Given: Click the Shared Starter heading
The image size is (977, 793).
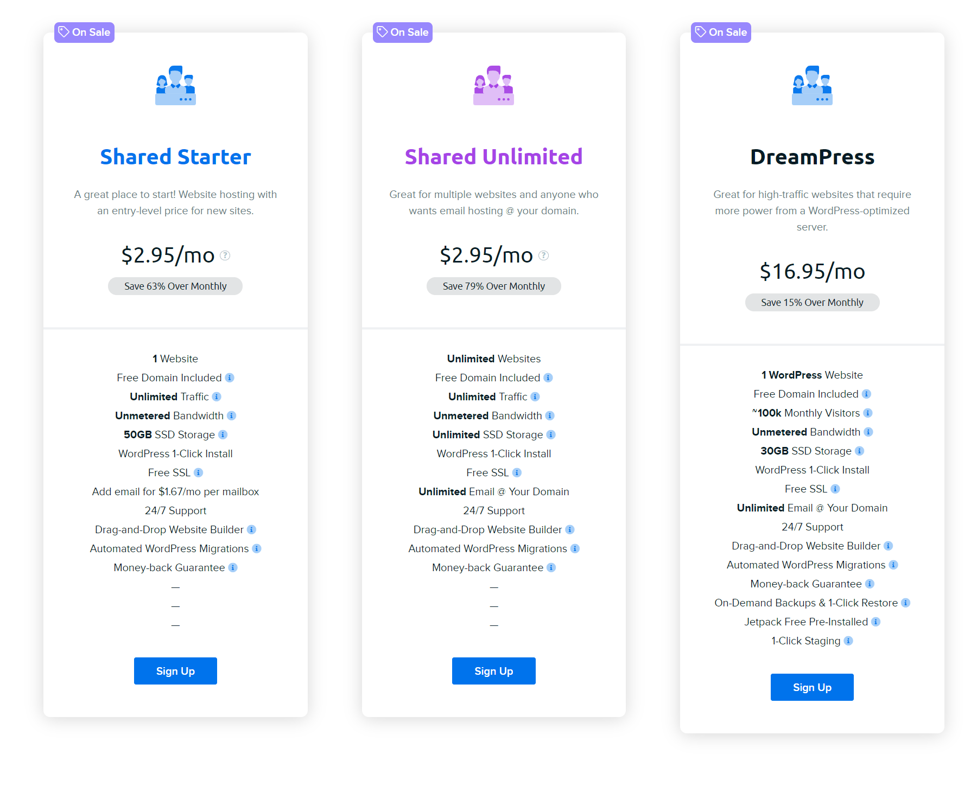Looking at the screenshot, I should pyautogui.click(x=175, y=157).
